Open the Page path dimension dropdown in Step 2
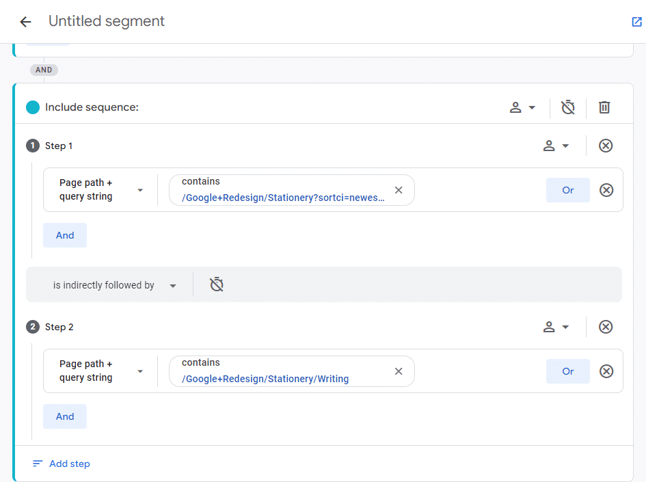This screenshot has width=646, height=482. coord(100,371)
